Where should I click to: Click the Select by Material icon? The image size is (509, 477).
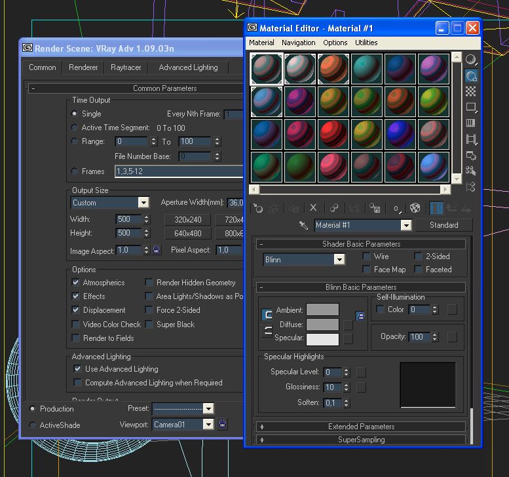[471, 171]
